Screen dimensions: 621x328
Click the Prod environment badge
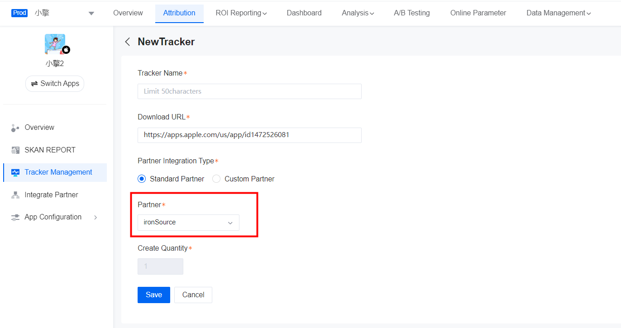19,13
